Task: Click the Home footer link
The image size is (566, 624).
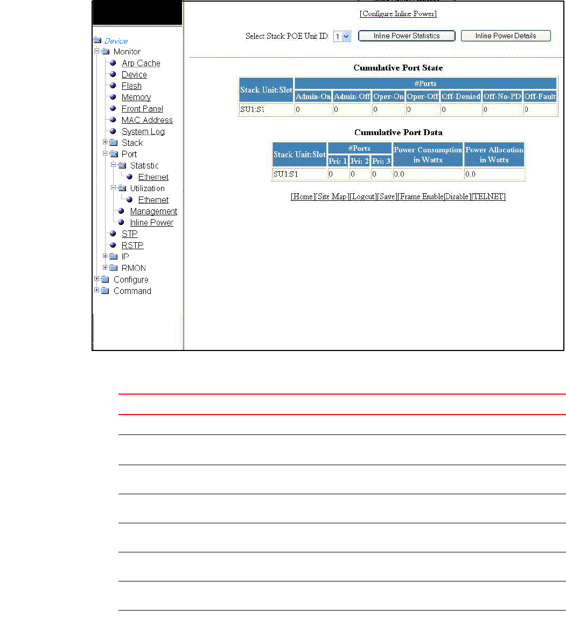Action: (303, 197)
